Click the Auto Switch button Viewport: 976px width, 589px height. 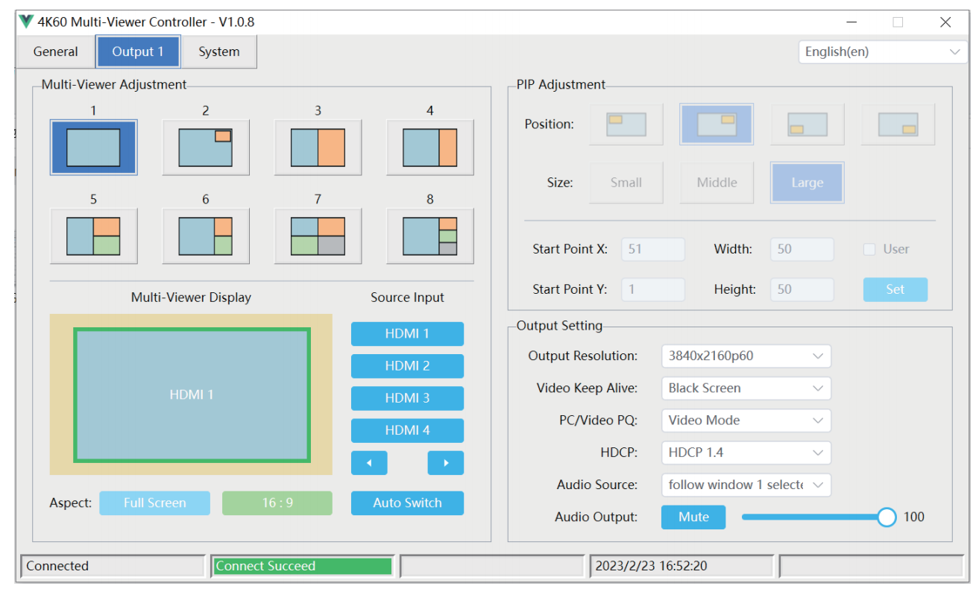(x=407, y=503)
